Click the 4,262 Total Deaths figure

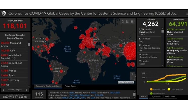tap(151, 24)
